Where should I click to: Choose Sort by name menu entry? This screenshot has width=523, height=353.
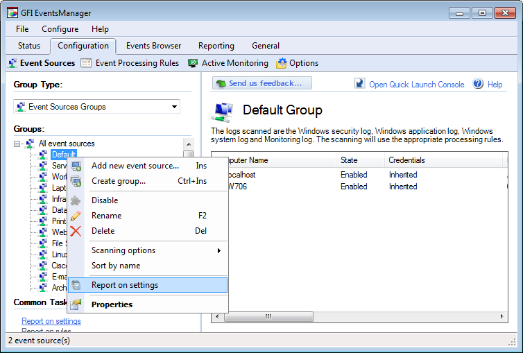(148, 266)
